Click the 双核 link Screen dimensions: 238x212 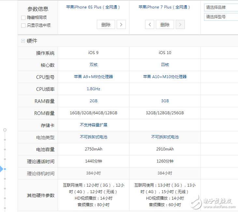(94, 65)
